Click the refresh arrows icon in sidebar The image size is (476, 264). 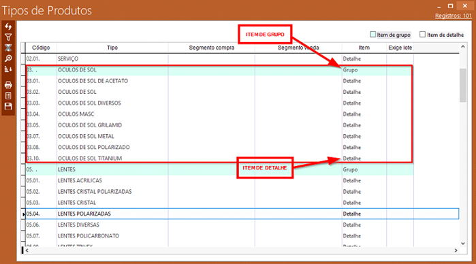click(8, 27)
